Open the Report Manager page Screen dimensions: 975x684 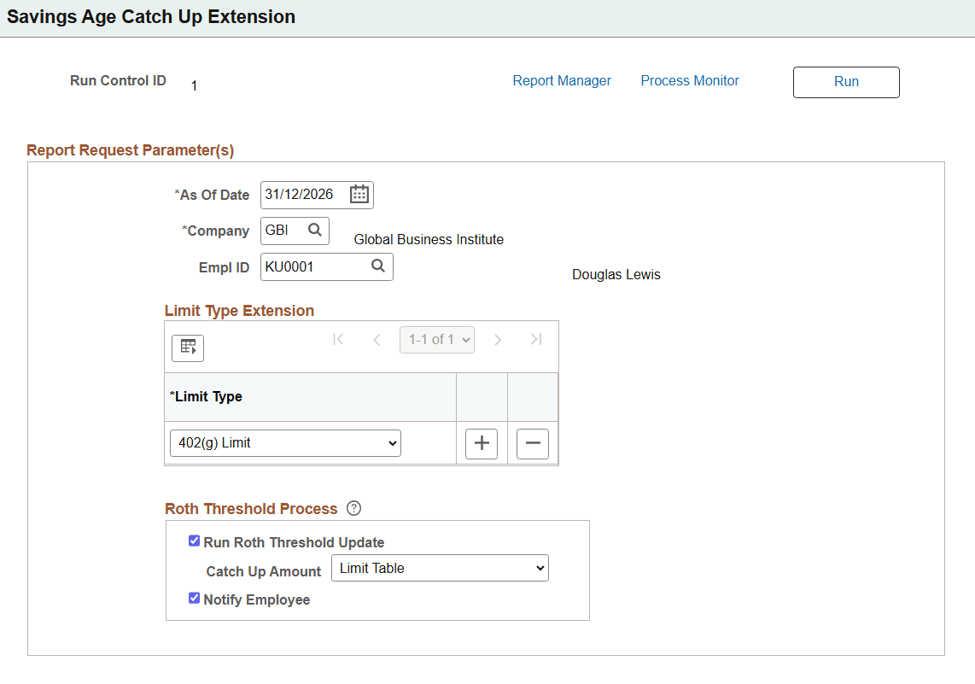pyautogui.click(x=562, y=80)
